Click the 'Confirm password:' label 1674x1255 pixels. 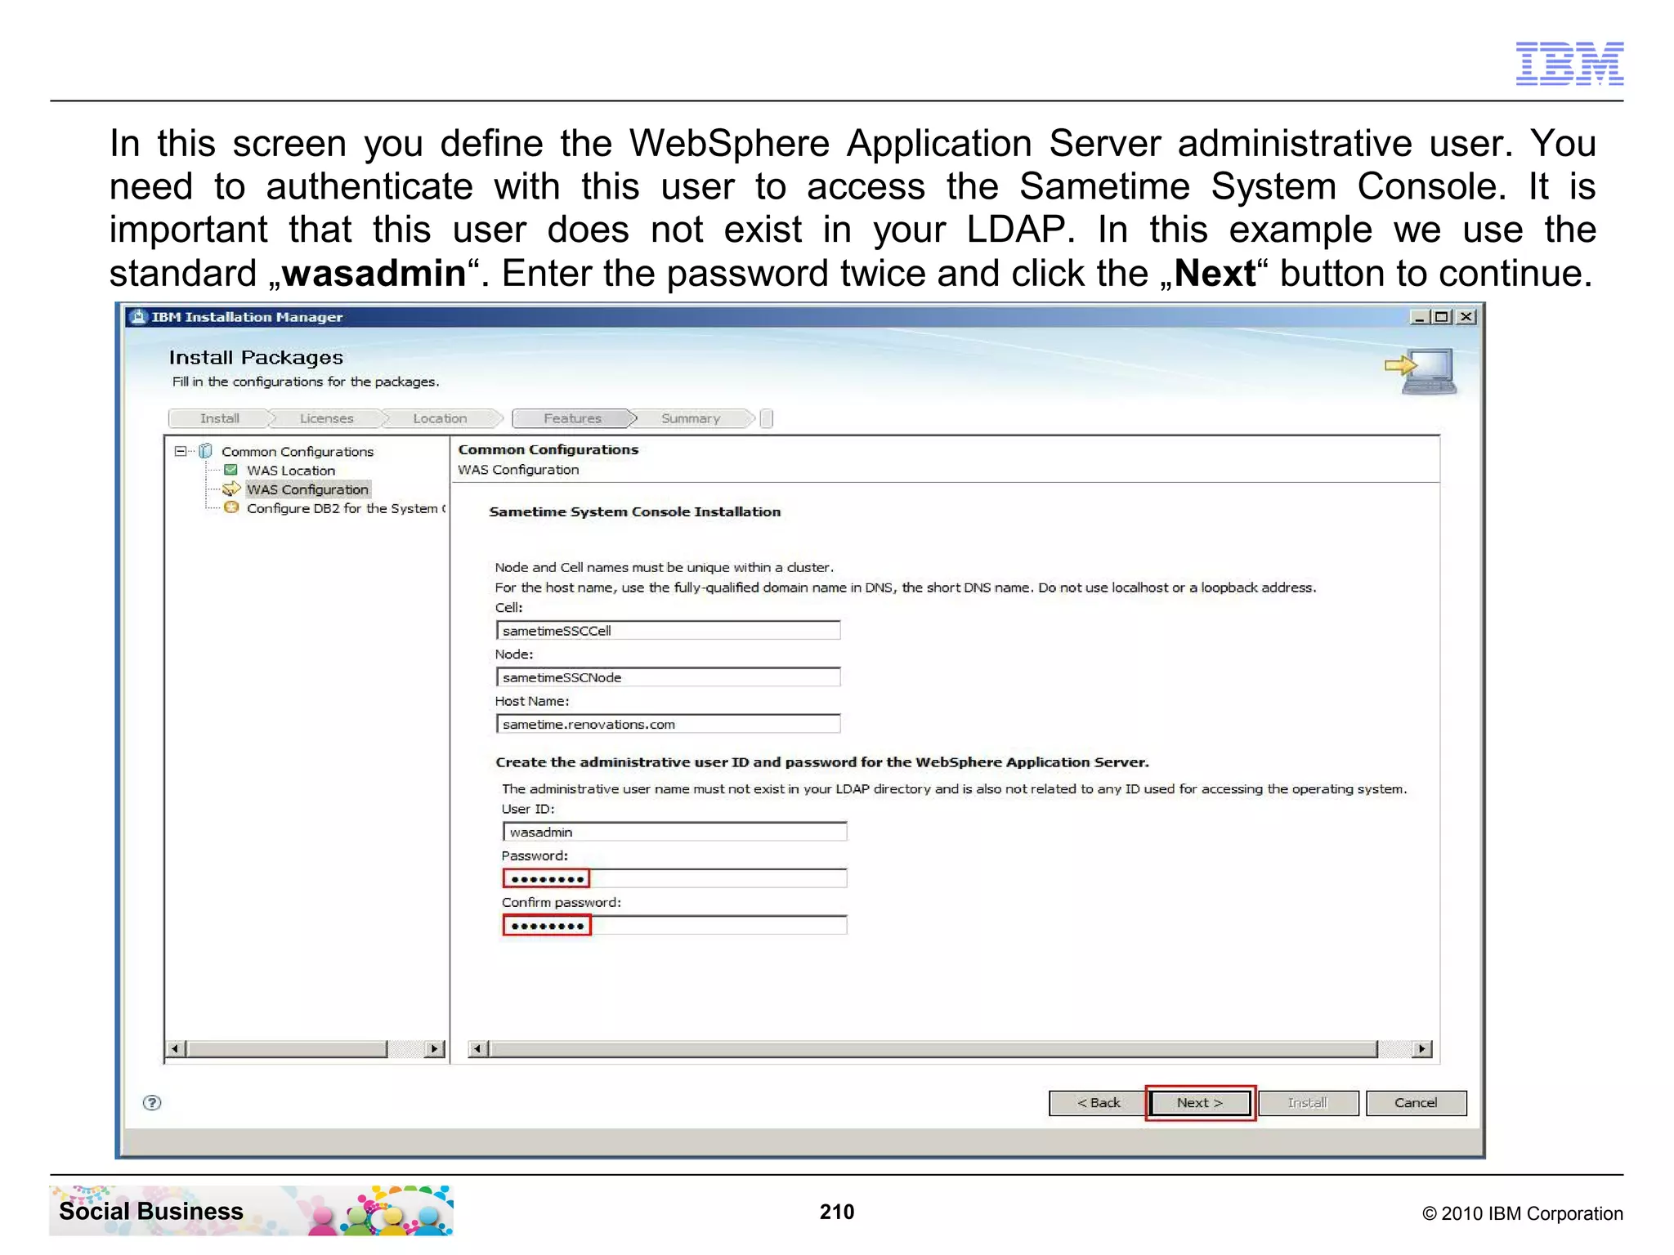[562, 902]
